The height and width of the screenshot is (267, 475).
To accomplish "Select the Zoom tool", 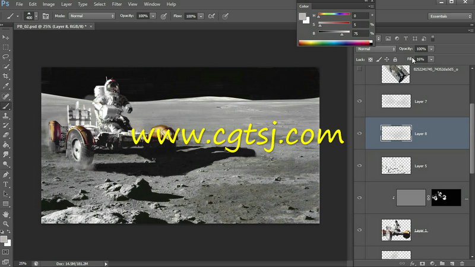I will (6, 224).
